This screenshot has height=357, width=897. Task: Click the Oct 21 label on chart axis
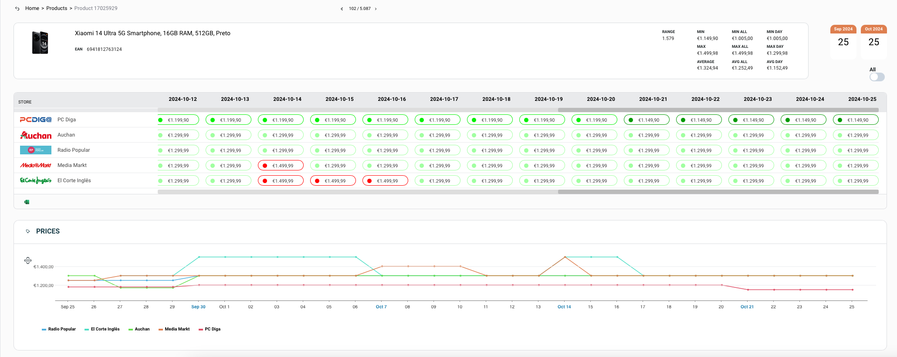point(747,307)
